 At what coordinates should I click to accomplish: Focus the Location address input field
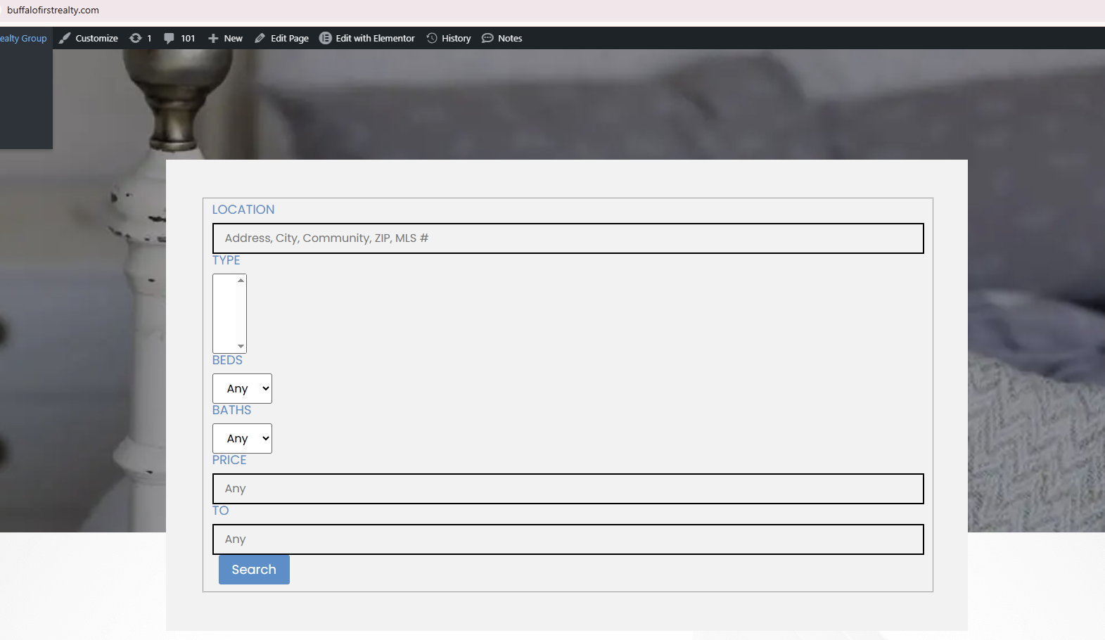click(x=568, y=238)
